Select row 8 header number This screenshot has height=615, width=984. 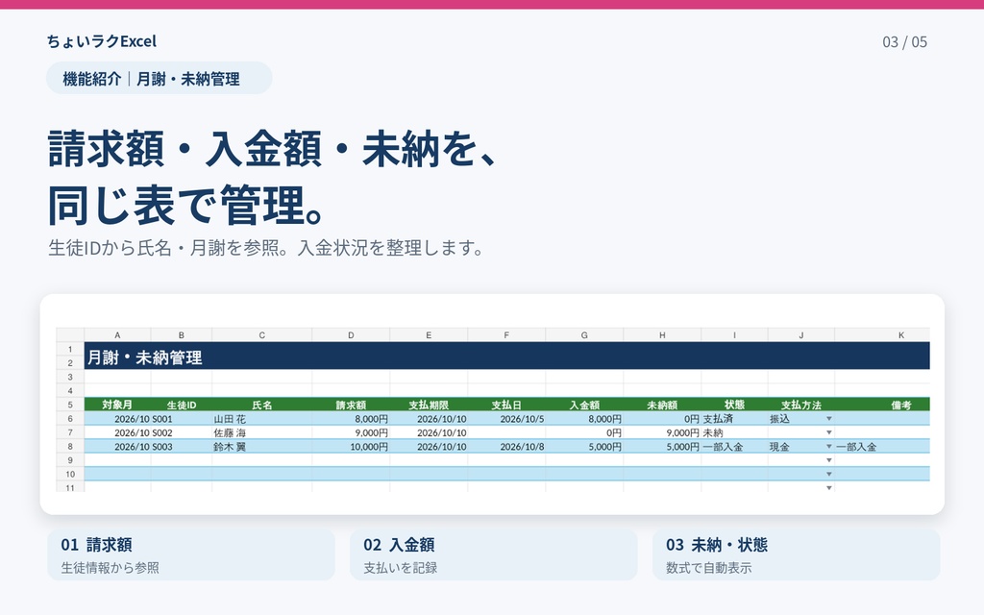(70, 447)
